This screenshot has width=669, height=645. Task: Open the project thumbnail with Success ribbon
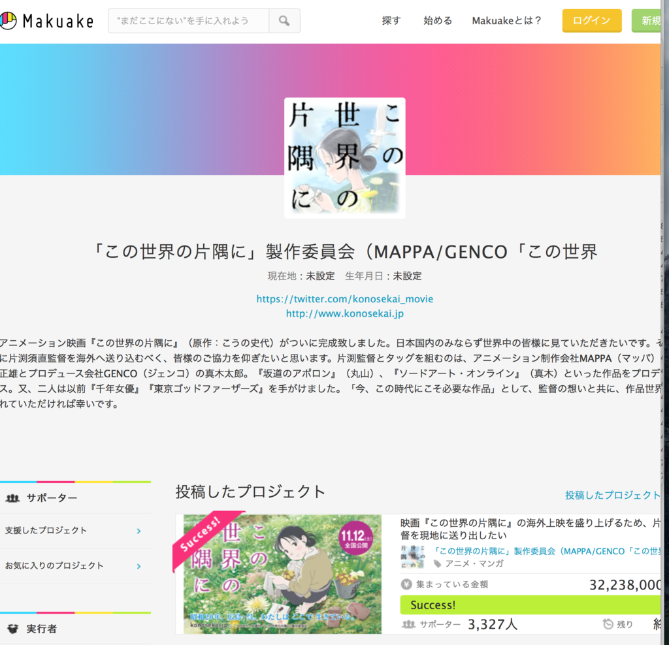[282, 574]
